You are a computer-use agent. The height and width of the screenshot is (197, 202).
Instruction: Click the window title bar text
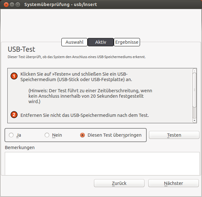61,5
